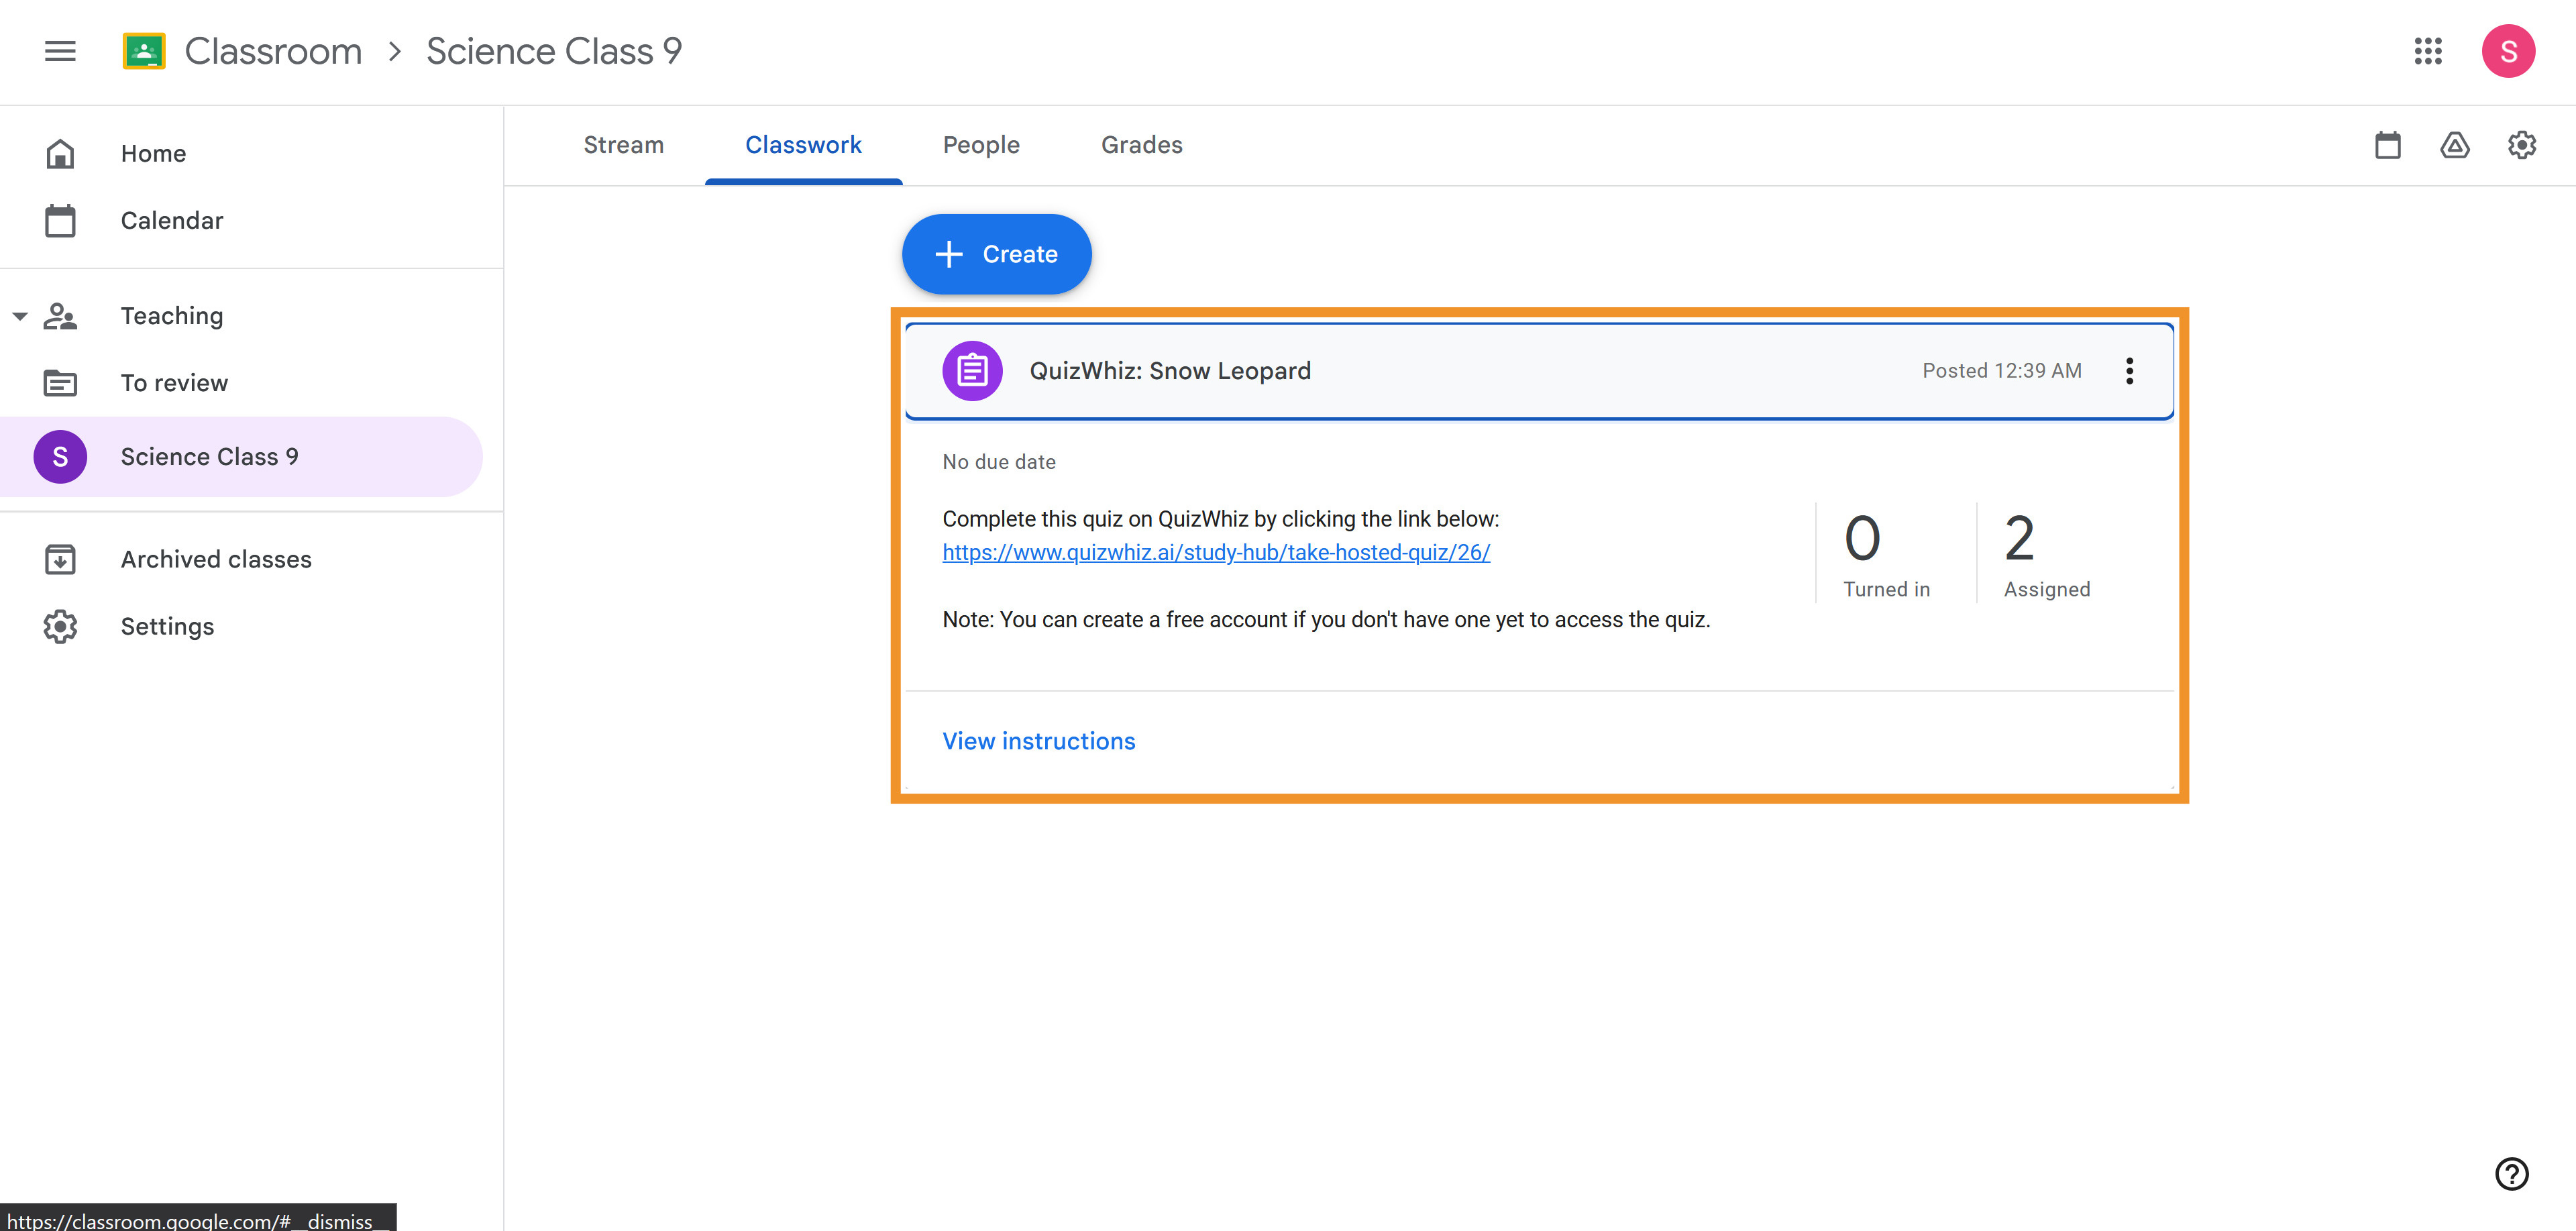Open the main hamburger menu
Image resolution: width=2576 pixels, height=1231 pixels.
click(60, 51)
